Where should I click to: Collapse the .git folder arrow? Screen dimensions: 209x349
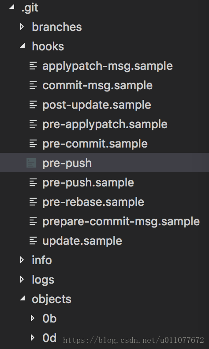click(11, 7)
